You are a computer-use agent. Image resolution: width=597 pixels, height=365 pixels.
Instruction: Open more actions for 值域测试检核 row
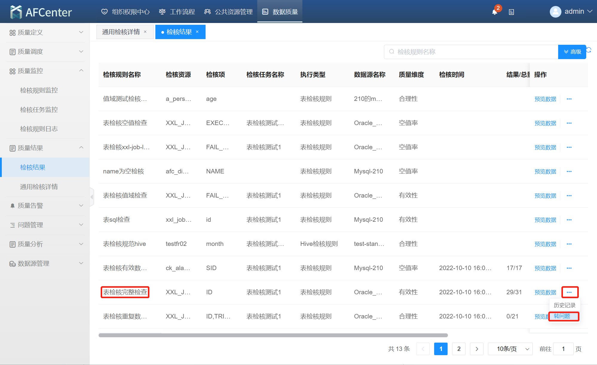569,99
